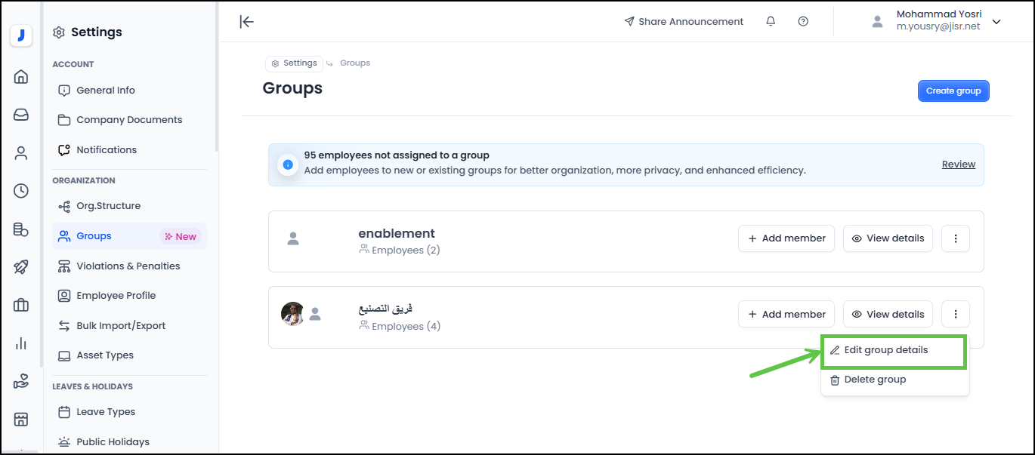Click the bar chart reports icon
The image size is (1035, 455).
[x=21, y=344]
